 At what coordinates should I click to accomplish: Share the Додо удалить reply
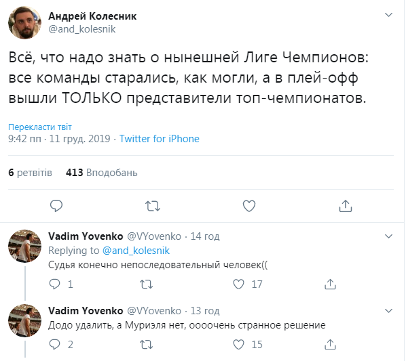(330, 345)
